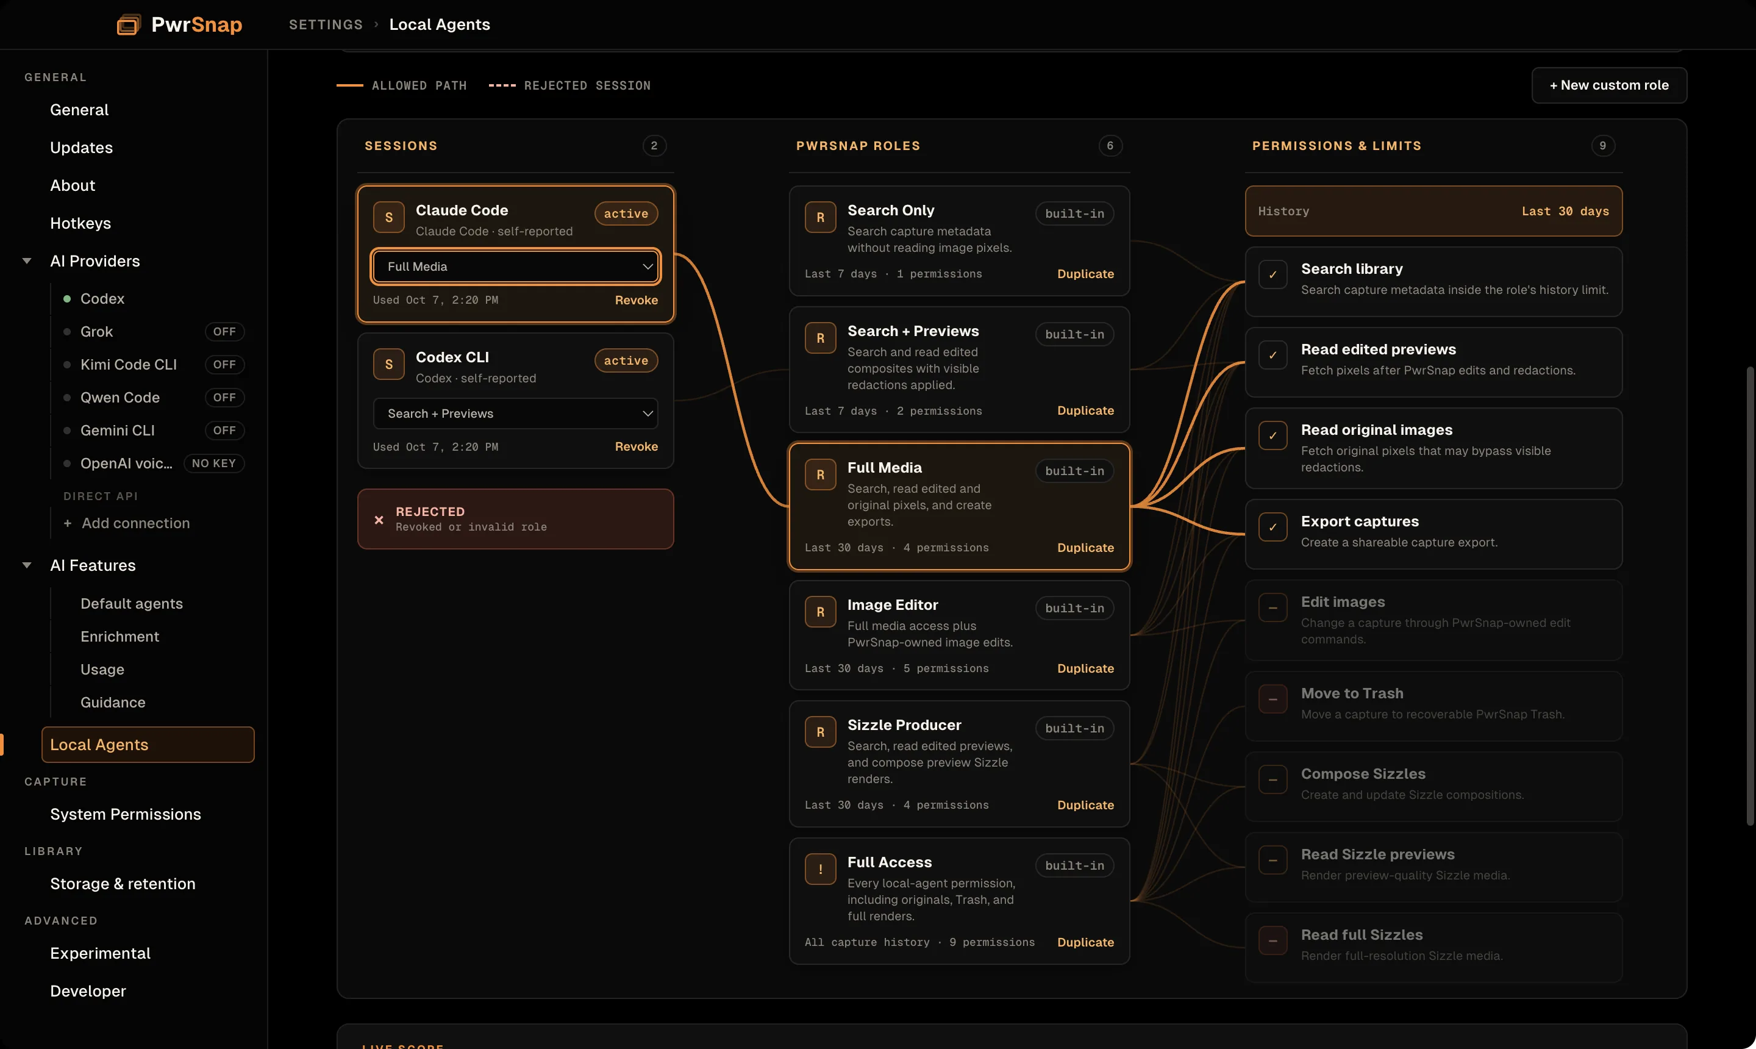Click the OFF badge next to Gemini CLI
This screenshot has width=1756, height=1049.
click(225, 431)
